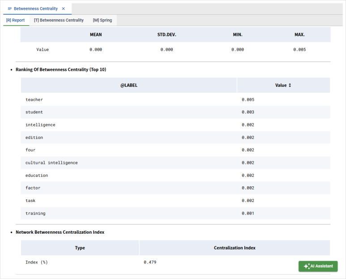Click teacher's value 0.005
The height and width of the screenshot is (279, 346).
[248, 99]
